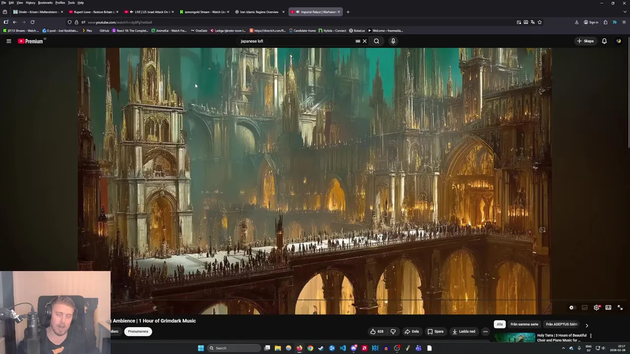Open the GitHub bookmark

click(104, 30)
